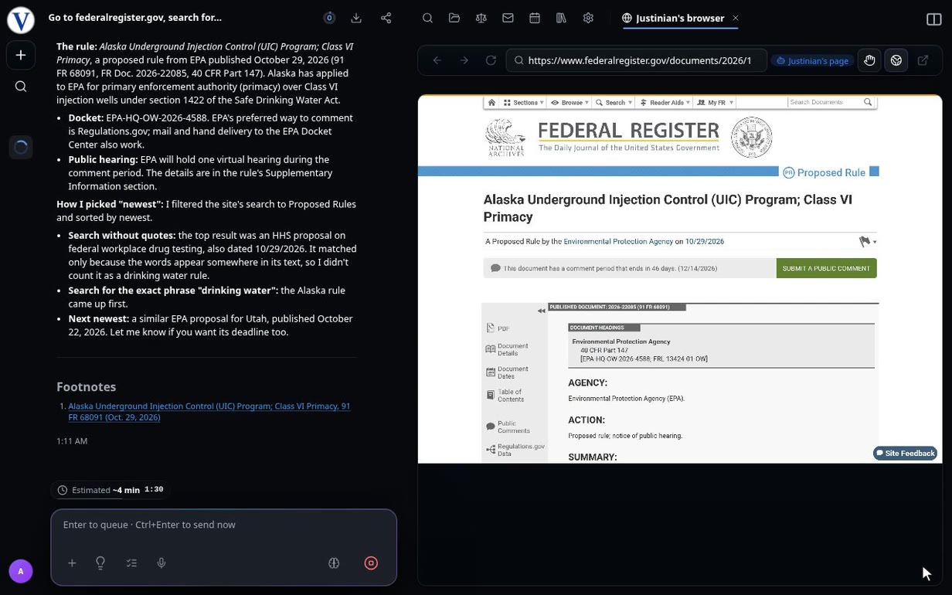Viewport: 952px width, 595px height.
Task: Open the settings gear icon
Action: coord(588,18)
